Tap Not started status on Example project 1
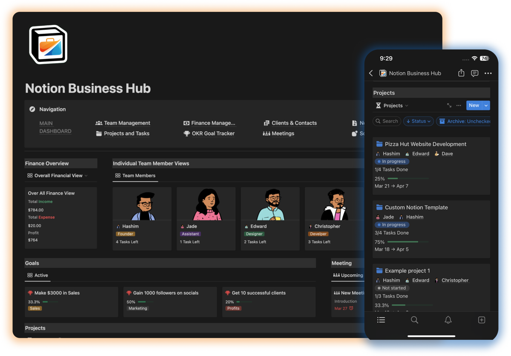This screenshot has width=511, height=356. coord(392,288)
